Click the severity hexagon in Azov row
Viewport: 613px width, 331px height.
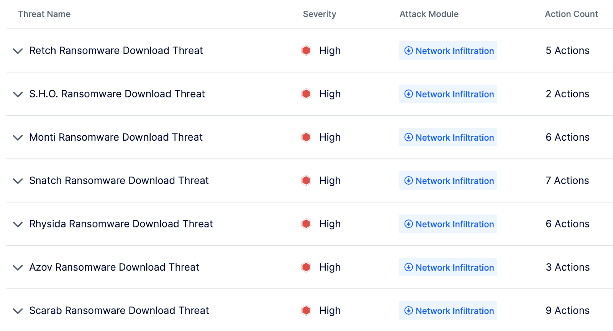(x=306, y=267)
